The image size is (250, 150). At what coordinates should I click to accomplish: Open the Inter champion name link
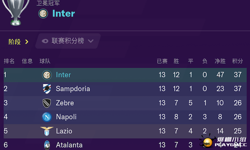click(63, 13)
